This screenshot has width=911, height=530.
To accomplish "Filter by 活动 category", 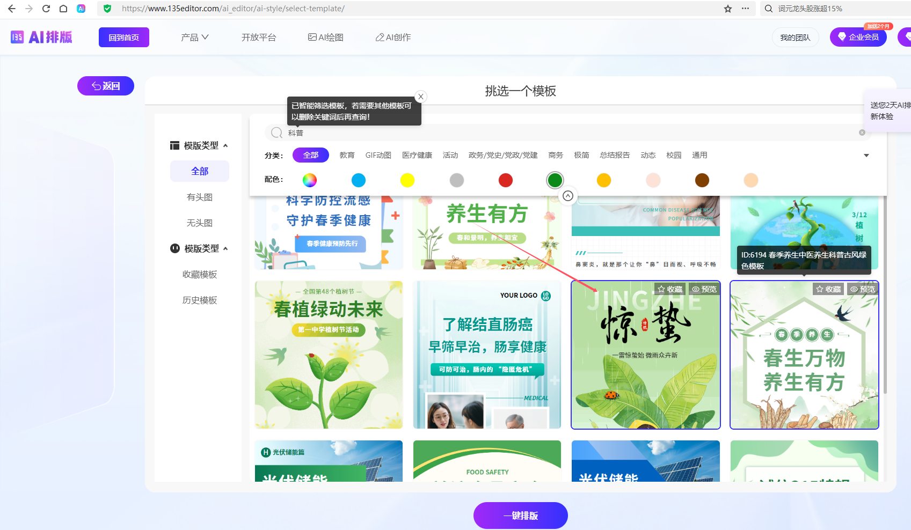I will pos(450,155).
